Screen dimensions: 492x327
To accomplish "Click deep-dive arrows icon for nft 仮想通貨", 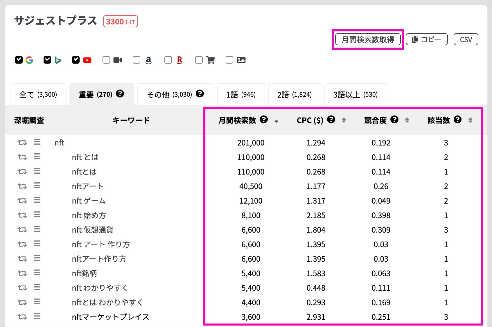I will (22, 230).
